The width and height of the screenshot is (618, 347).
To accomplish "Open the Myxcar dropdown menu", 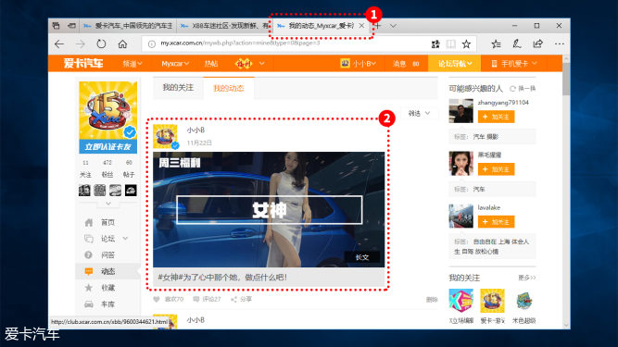I will 175,64.
